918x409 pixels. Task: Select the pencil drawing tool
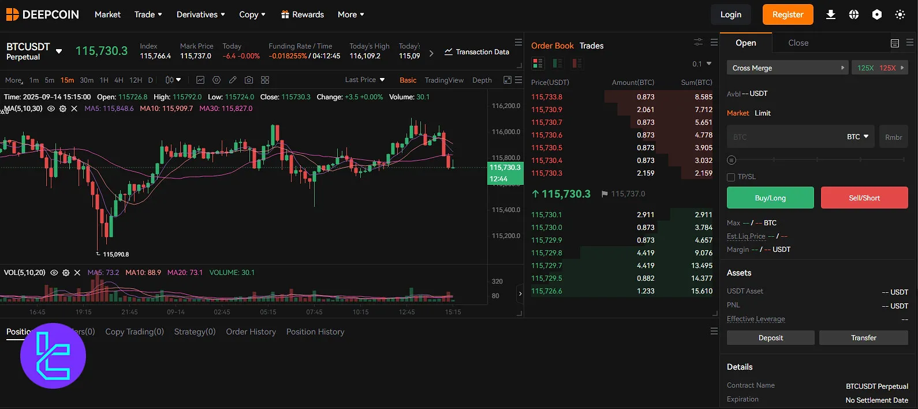click(233, 80)
